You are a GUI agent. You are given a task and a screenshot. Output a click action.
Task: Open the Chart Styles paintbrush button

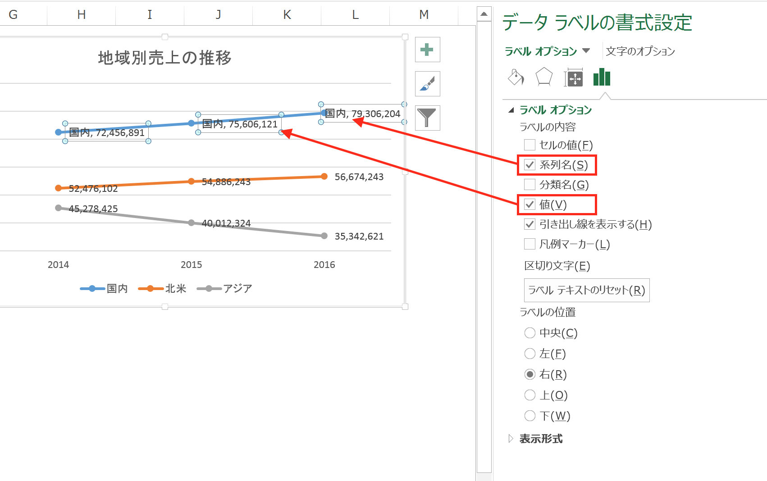[427, 84]
